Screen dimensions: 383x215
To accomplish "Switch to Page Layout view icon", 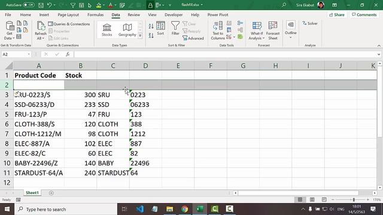I will (312, 199).
